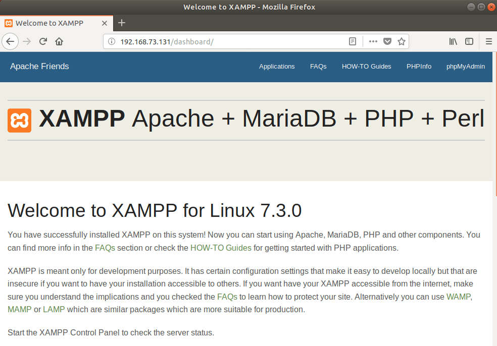The image size is (497, 346).
Task: Follow HOW-TO Guides link in first paragraph
Action: (221, 248)
